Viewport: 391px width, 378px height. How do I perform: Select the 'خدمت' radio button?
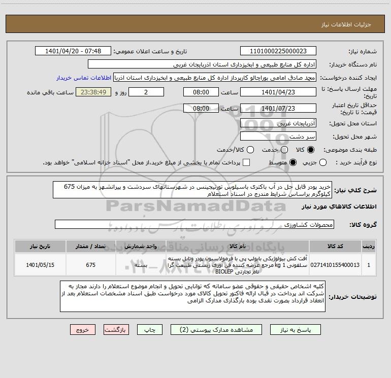(284, 150)
